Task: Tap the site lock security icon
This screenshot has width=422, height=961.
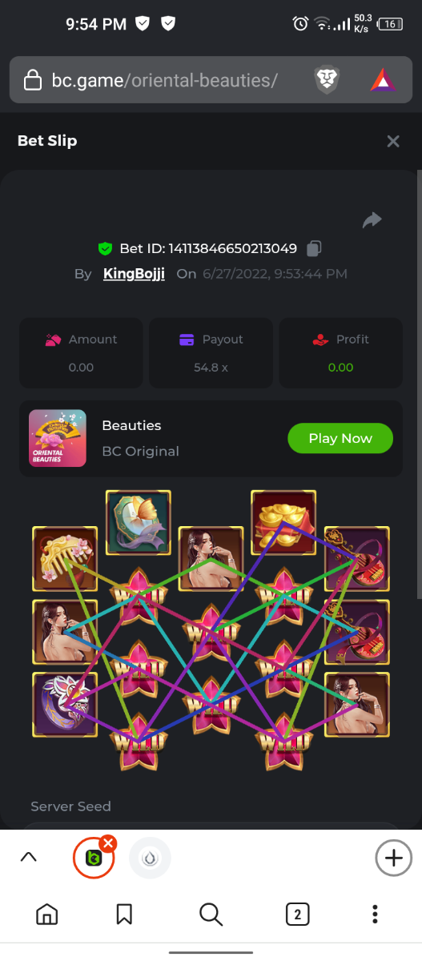Action: click(32, 80)
